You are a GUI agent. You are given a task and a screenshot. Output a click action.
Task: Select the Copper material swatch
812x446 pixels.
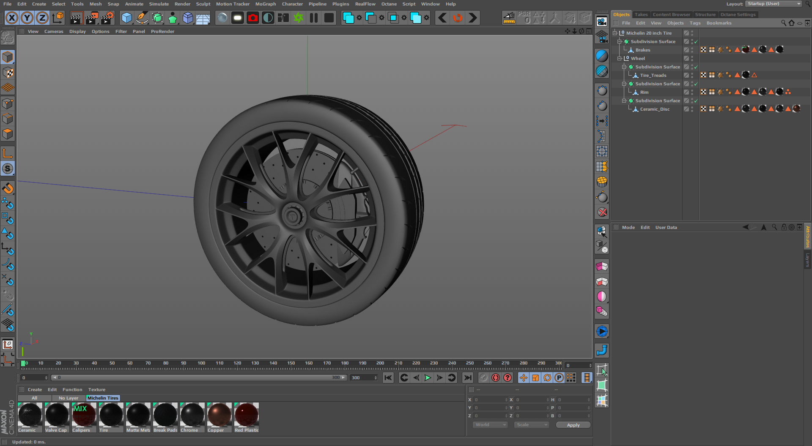(219, 415)
